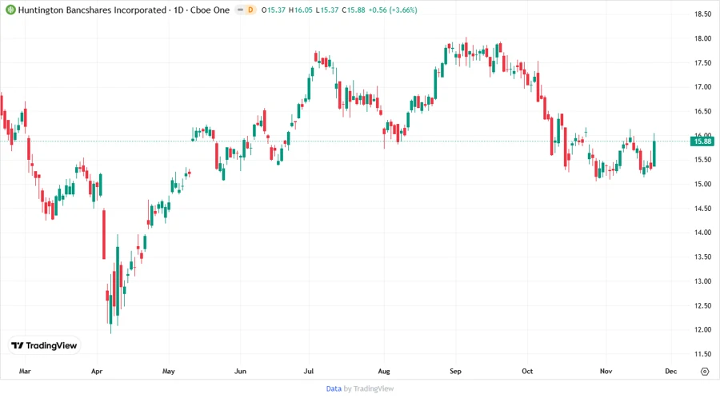Select the Open value O15.37
This screenshot has height=398, width=720.
pyautogui.click(x=274, y=10)
